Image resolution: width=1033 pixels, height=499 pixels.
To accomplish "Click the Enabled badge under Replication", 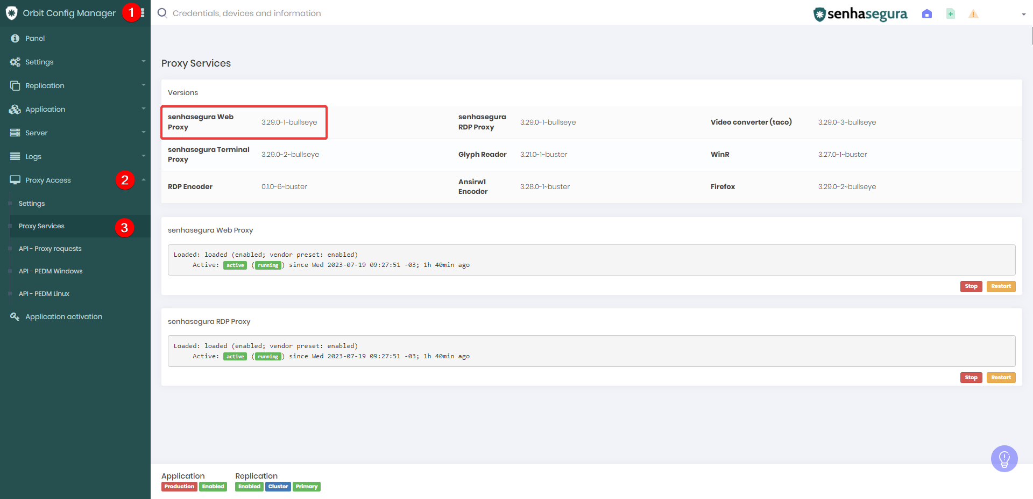I will click(249, 487).
